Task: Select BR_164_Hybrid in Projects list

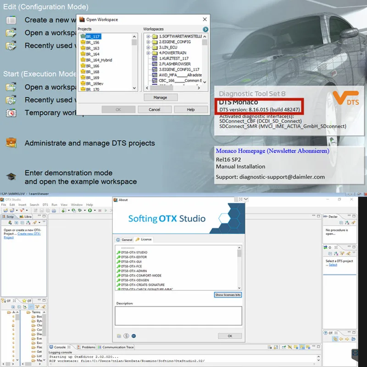Action: 96,60
